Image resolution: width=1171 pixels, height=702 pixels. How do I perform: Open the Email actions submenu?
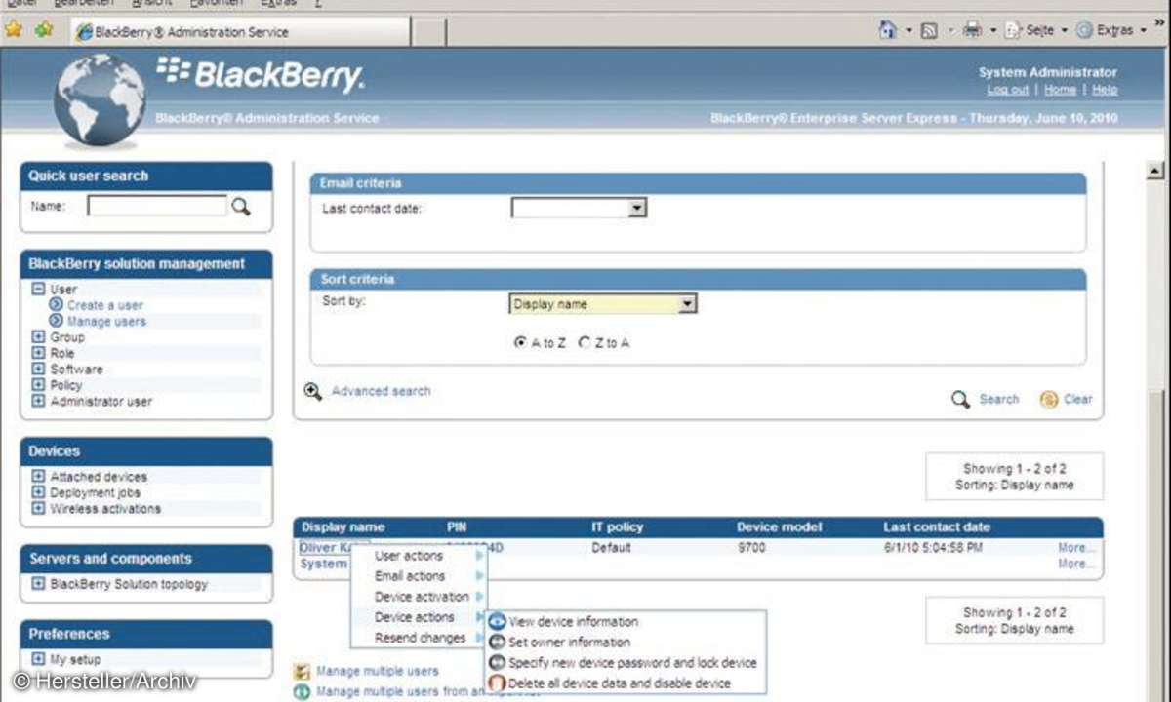pos(419,576)
